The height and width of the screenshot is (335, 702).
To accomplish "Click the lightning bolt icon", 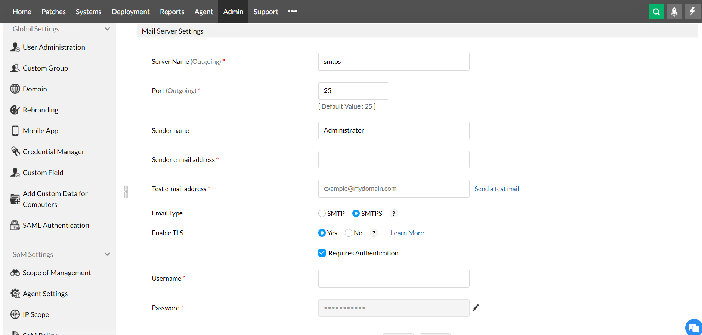I will coord(692,12).
